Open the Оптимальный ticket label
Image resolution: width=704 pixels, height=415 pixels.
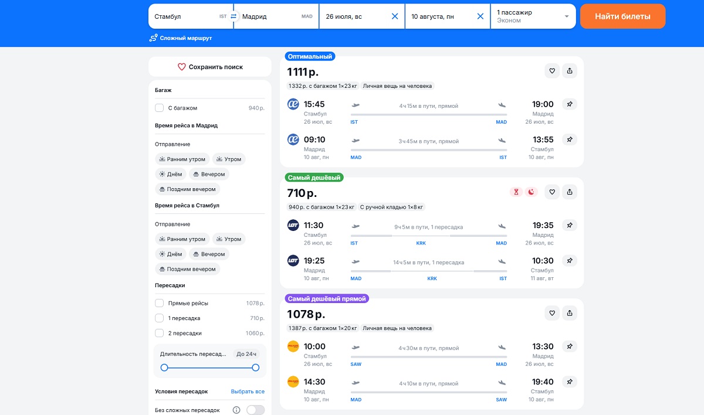pos(310,57)
